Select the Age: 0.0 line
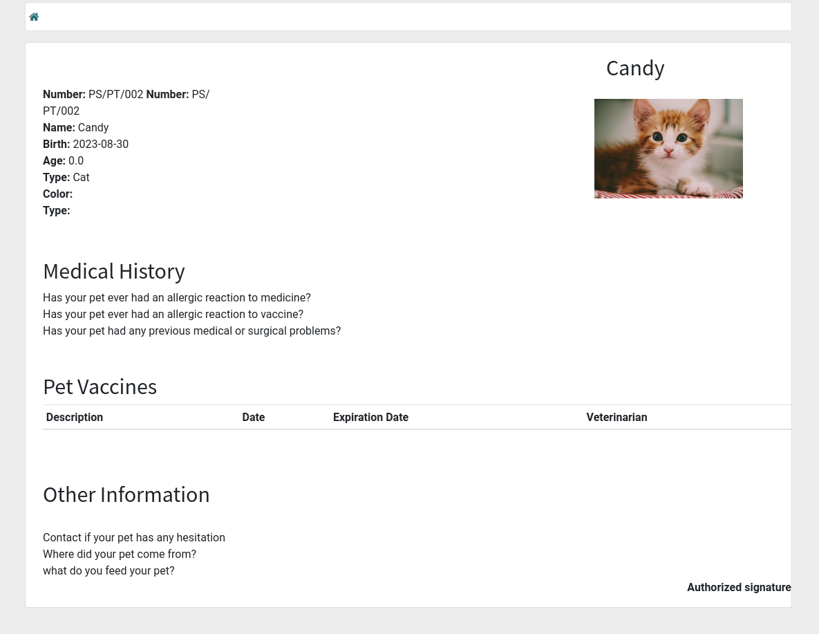 pyautogui.click(x=63, y=161)
